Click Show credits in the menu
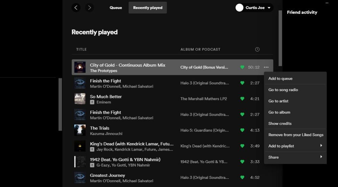 coord(295,123)
